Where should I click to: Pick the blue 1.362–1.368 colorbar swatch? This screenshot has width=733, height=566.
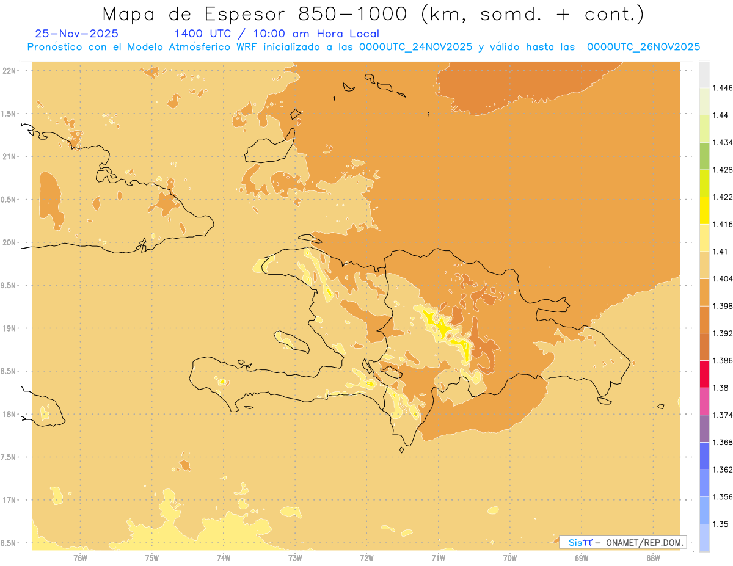[704, 456]
